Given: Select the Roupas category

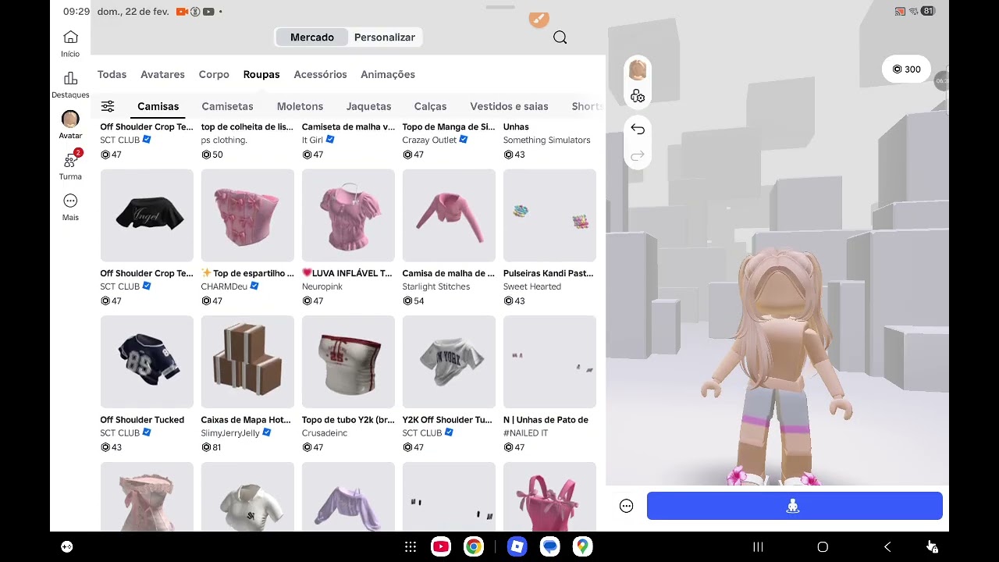Looking at the screenshot, I should tap(261, 74).
